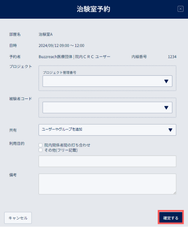
Task: Focus the 備考 notes text area
Action: pos(107,184)
